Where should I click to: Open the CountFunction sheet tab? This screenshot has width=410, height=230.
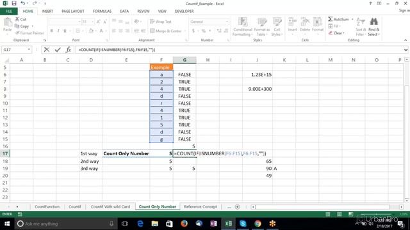pyautogui.click(x=47, y=207)
